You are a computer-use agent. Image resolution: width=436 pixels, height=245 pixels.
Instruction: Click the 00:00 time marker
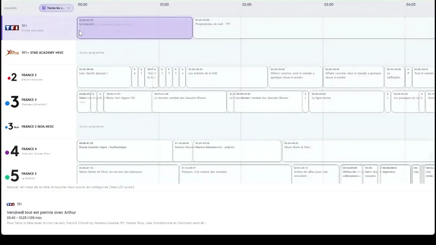[x=83, y=5]
